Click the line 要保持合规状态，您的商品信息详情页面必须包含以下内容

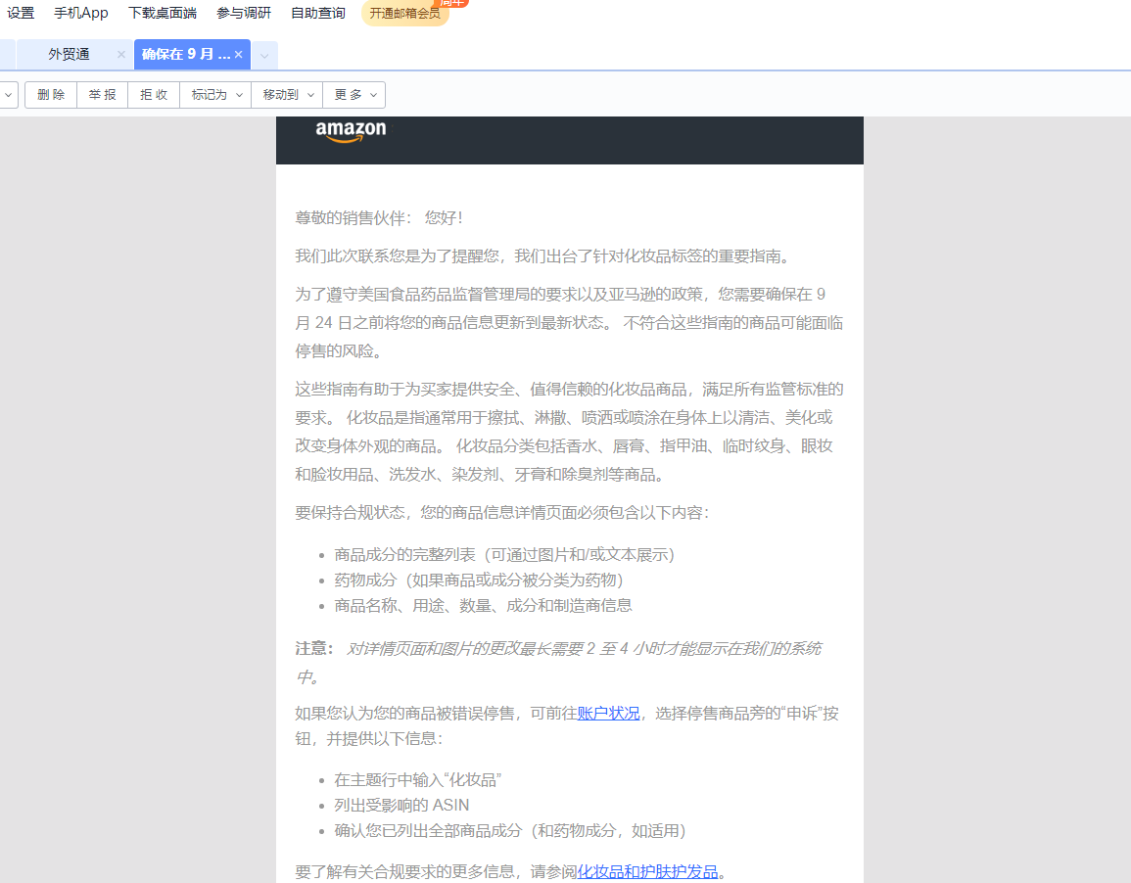(502, 513)
